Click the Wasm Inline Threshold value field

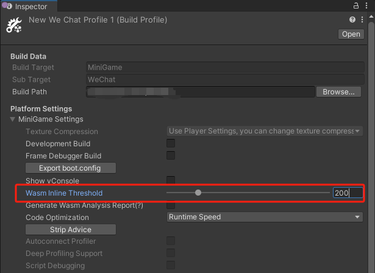(348, 193)
